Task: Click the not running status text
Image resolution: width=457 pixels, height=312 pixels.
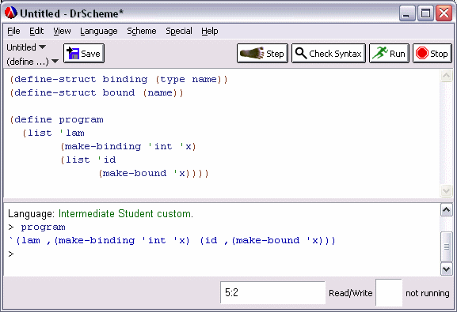Action: 427,293
